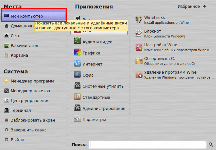216x150 pixels.
Task: Click the Удаление программ Wine icon
Action: pyautogui.click(x=139, y=75)
